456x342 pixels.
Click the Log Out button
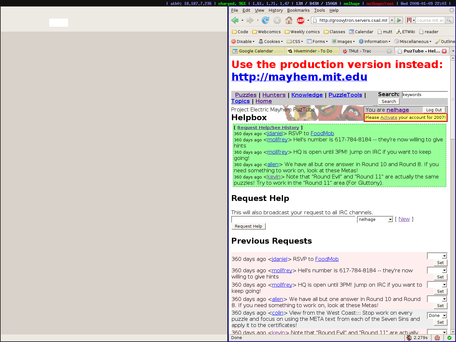tap(434, 110)
